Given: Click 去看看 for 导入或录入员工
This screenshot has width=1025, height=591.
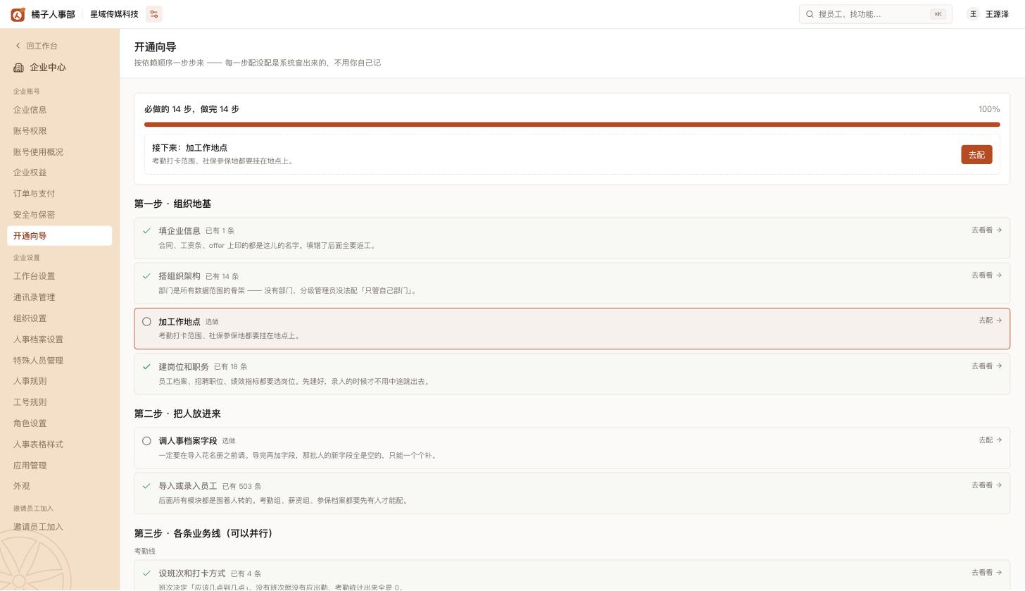Looking at the screenshot, I should pyautogui.click(x=986, y=485).
